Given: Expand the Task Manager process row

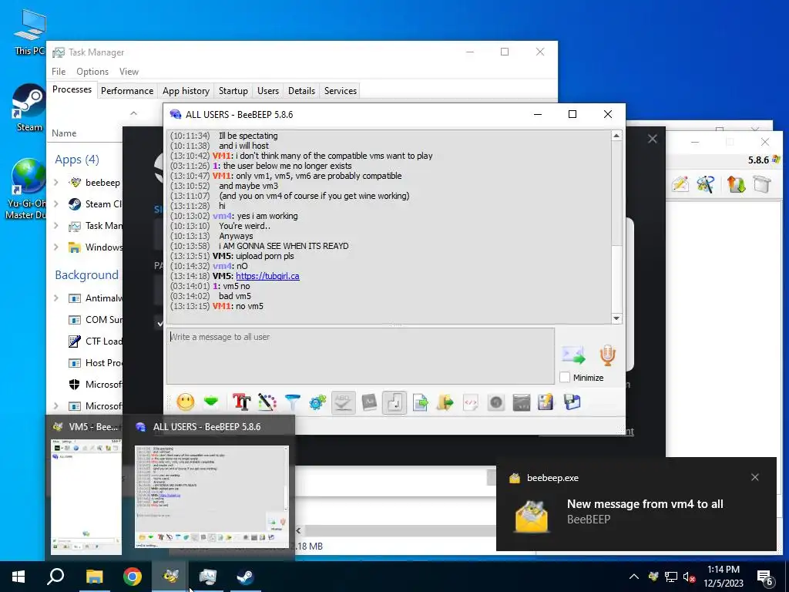Looking at the screenshot, I should pos(55,226).
